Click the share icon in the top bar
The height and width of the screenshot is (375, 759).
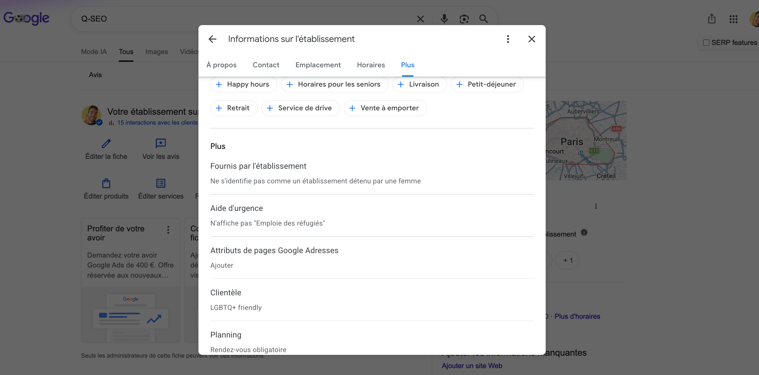click(x=712, y=18)
